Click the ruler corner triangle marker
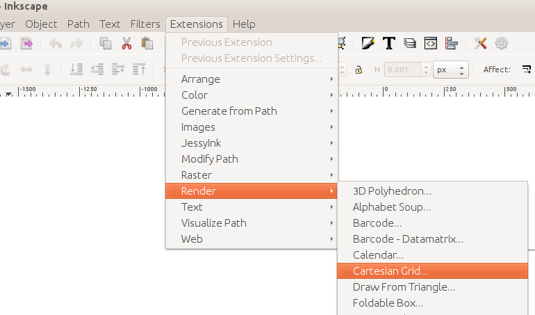The width and height of the screenshot is (535, 315). (9, 94)
